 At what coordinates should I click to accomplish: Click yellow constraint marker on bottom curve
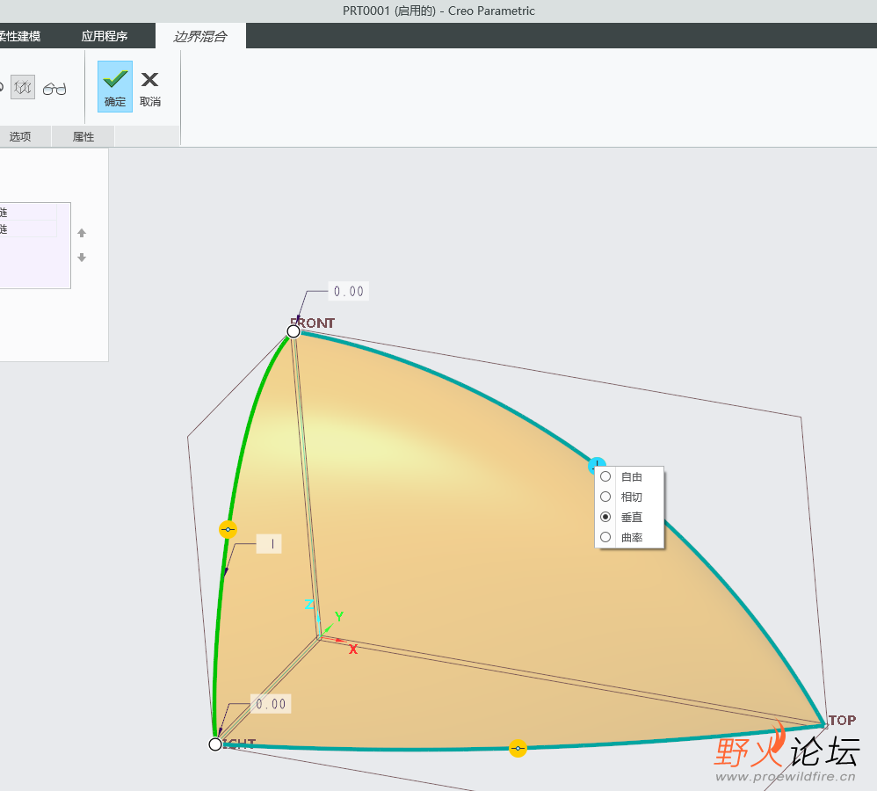518,749
